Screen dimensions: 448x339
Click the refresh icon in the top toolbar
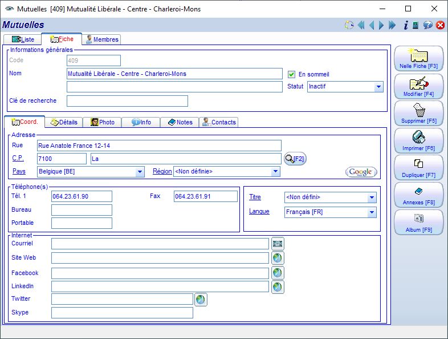pos(349,25)
